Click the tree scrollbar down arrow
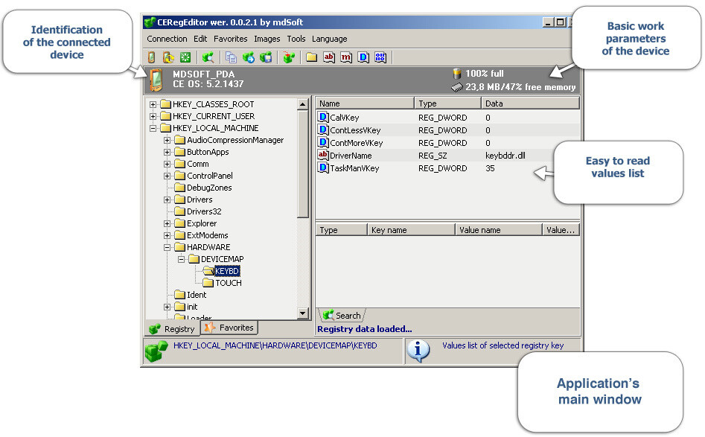Viewport: 705px width, 437px height. tap(303, 314)
